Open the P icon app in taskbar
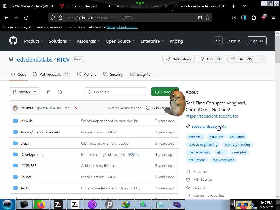Screen dimensions: 280x210 [x=109, y=205]
